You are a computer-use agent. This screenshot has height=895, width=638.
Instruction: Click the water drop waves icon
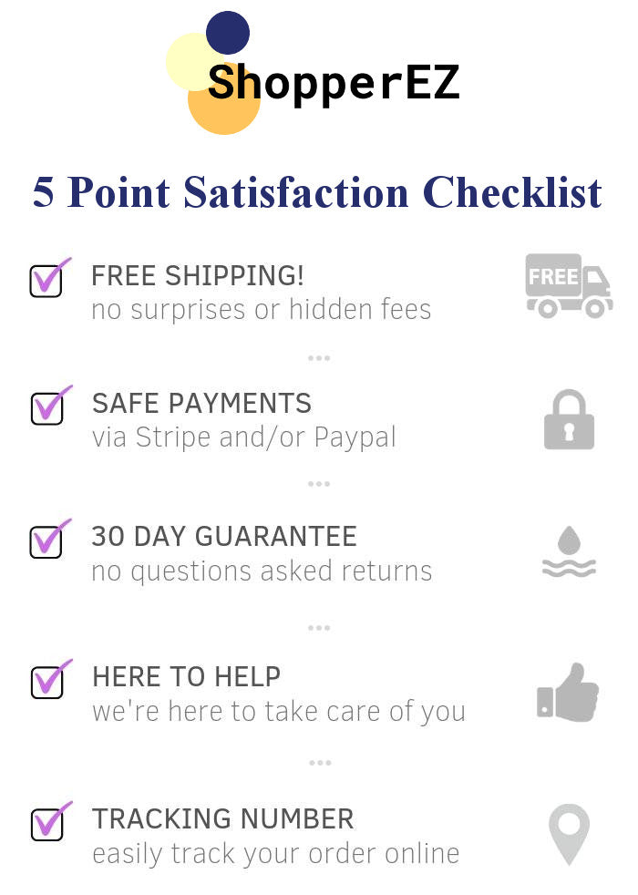pyautogui.click(x=569, y=552)
